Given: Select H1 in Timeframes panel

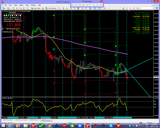Looking at the screenshot, I should [87, 5].
